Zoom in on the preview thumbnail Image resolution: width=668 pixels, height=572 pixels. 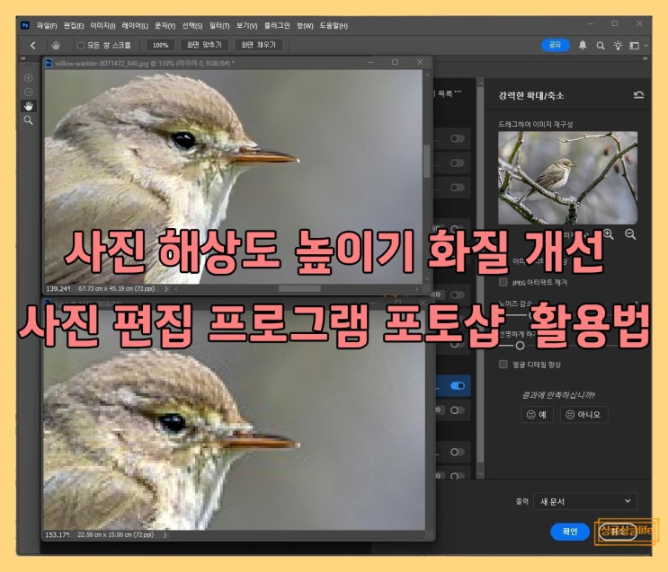tap(609, 233)
